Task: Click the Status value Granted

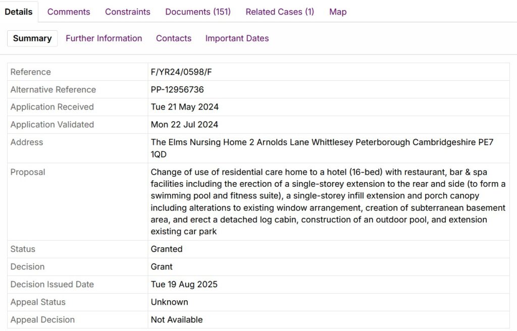Action: [x=167, y=249]
